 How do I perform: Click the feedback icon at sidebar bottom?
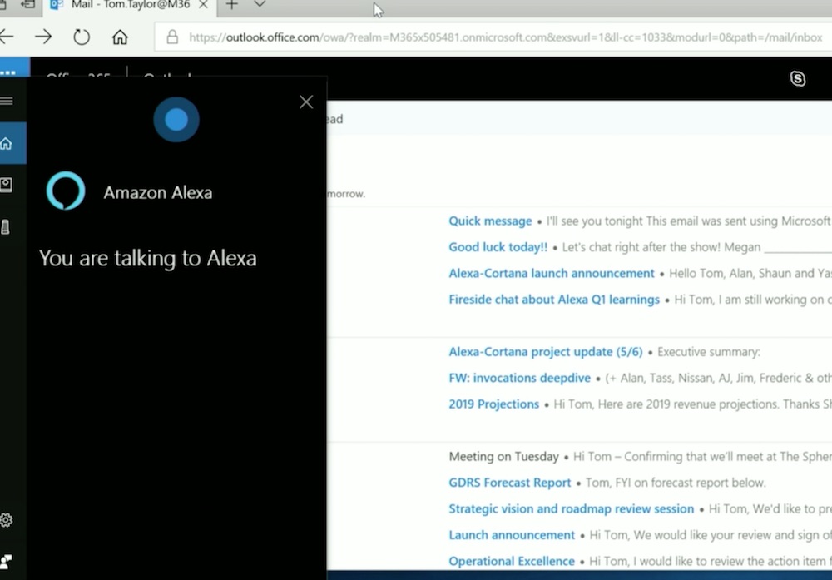[7, 560]
